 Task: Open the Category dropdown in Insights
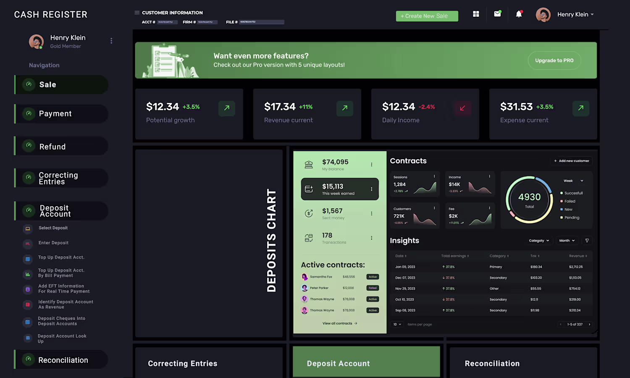point(539,241)
